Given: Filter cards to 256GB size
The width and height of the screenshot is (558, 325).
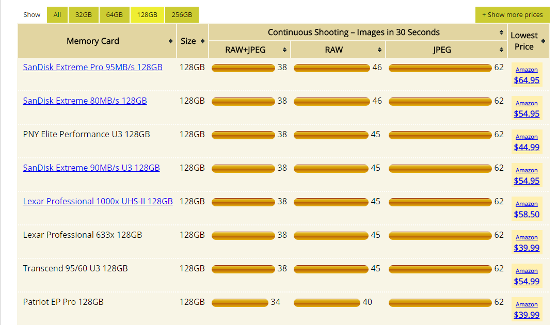Looking at the screenshot, I should [181, 15].
